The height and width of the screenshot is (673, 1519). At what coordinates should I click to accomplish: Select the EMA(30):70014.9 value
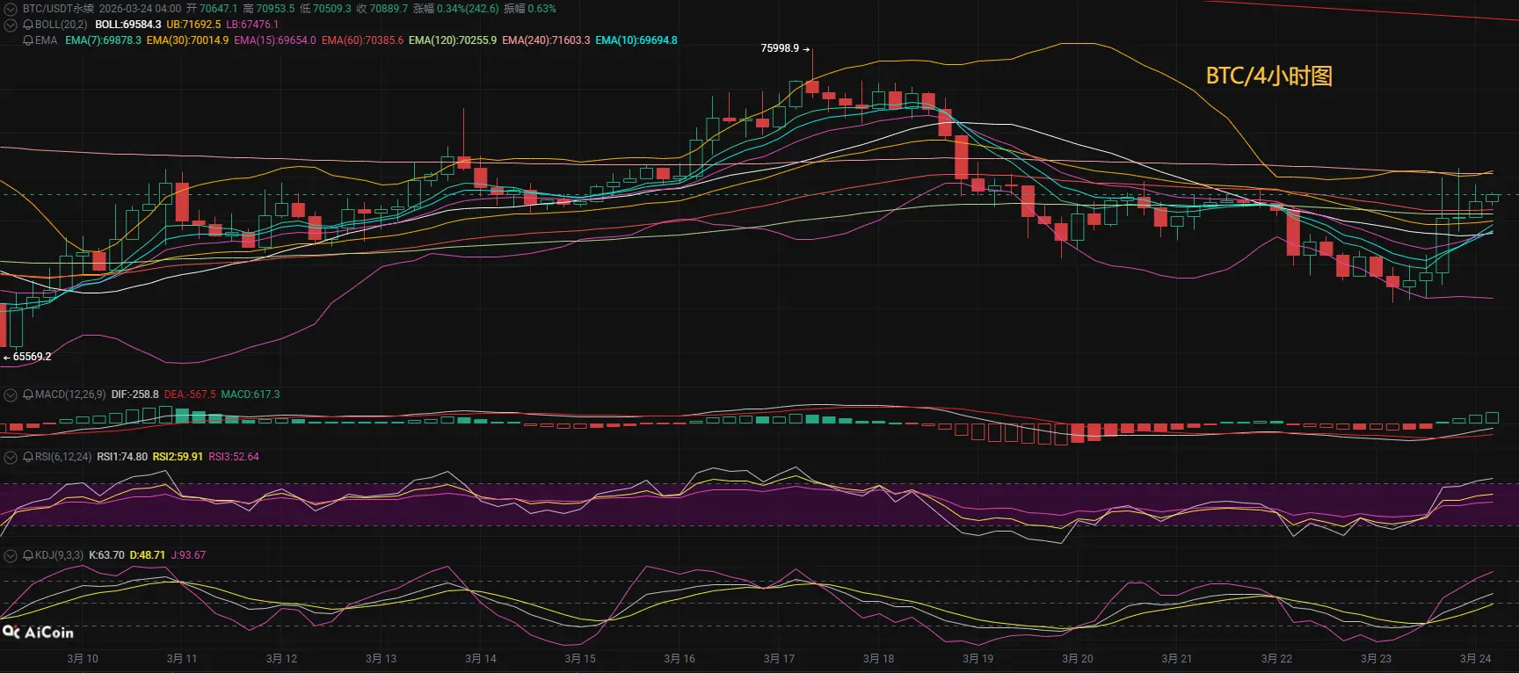(x=187, y=40)
